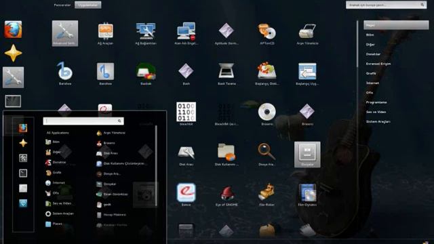434x244 pixels.
Task: Open Basit Tarama scanner app
Action: point(226,74)
